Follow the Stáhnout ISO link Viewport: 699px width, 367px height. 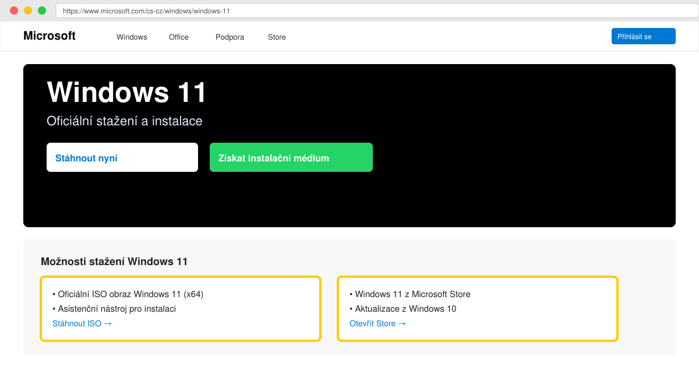point(82,323)
